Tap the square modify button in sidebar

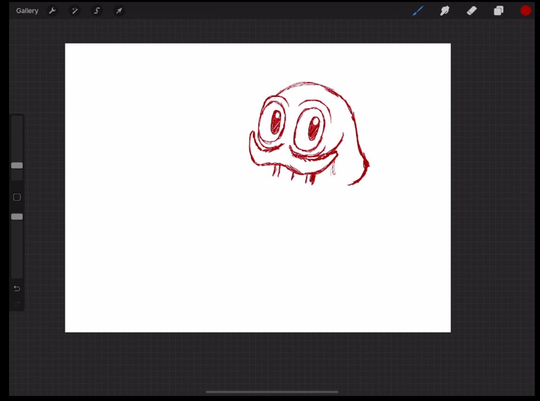point(17,197)
